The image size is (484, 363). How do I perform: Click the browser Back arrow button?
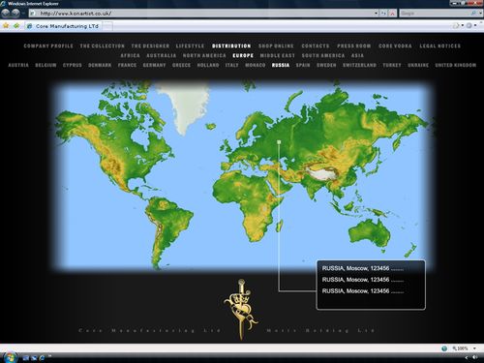pos(6,14)
